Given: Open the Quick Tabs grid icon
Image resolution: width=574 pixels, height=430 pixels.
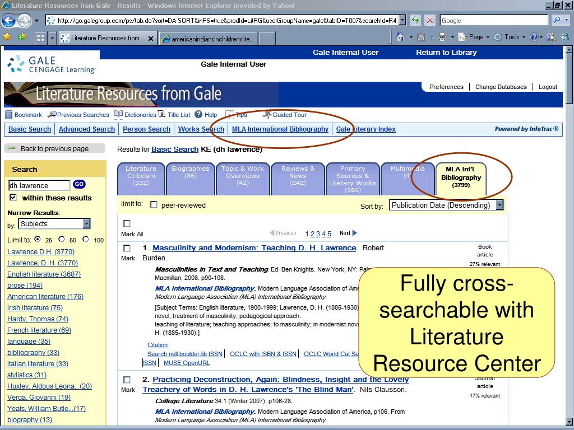Looking at the screenshot, I should (40, 38).
